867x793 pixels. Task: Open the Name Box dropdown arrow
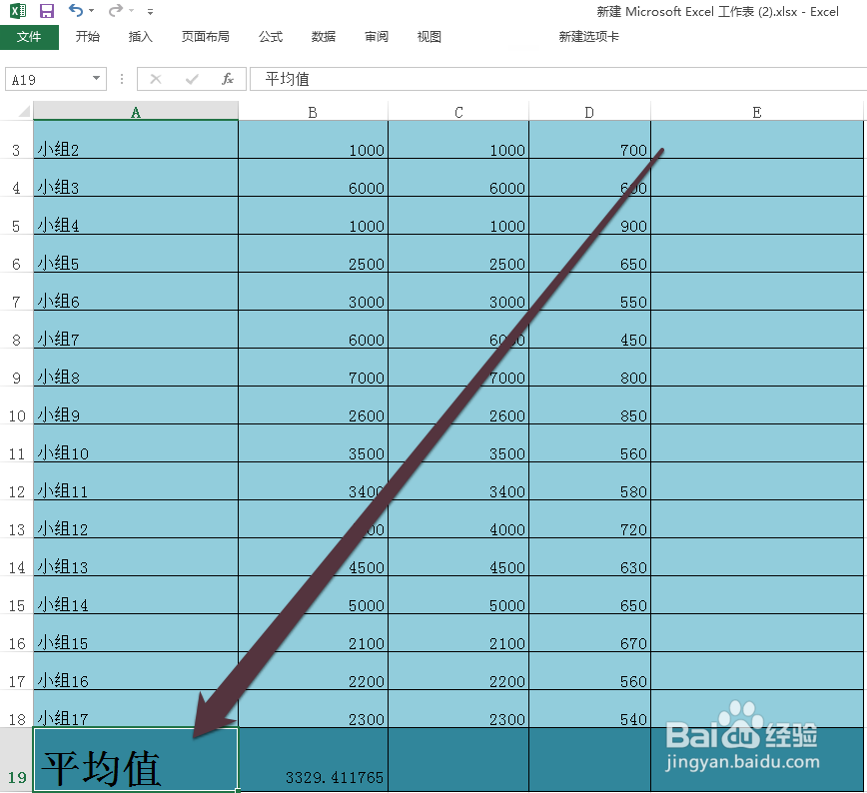click(x=95, y=78)
